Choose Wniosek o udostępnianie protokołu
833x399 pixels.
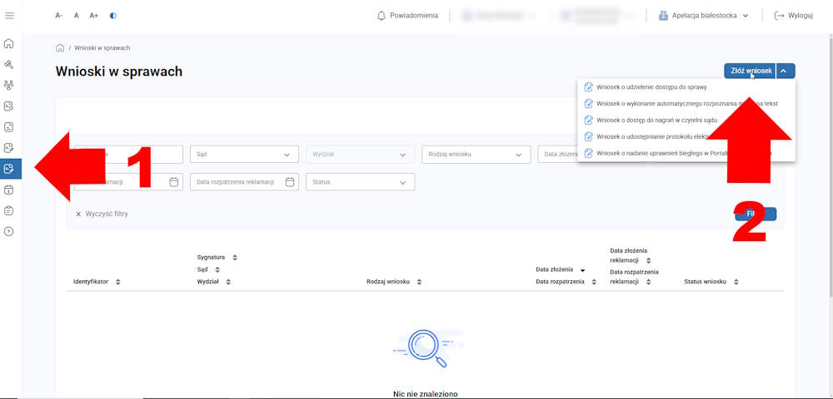tap(686, 136)
